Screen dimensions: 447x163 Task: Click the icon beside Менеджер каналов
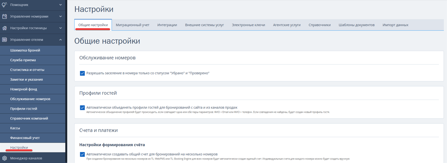4,158
